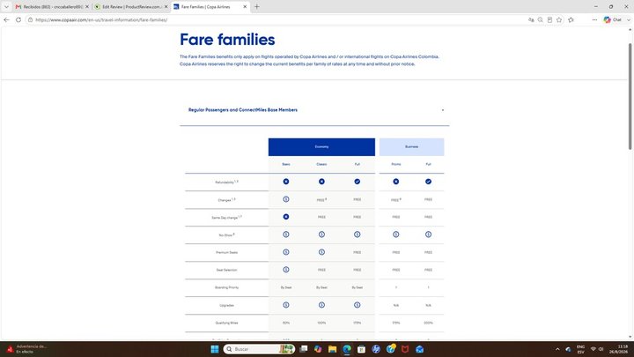Screen dimensions: 634x357
Task: Collapse Regular Passengers and ConnectMiles Base Members section
Action: [443, 110]
